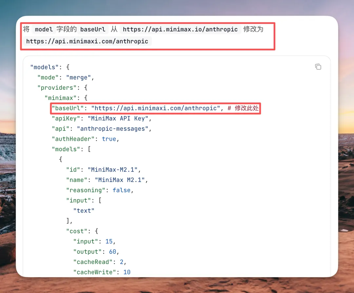Click the old URL api.minimax.io/anthropic

coord(180,29)
